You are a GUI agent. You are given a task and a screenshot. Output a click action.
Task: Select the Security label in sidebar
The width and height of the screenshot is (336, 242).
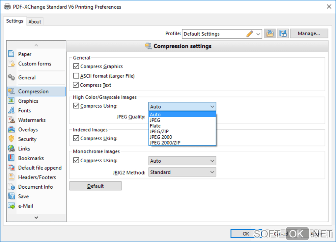27,139
